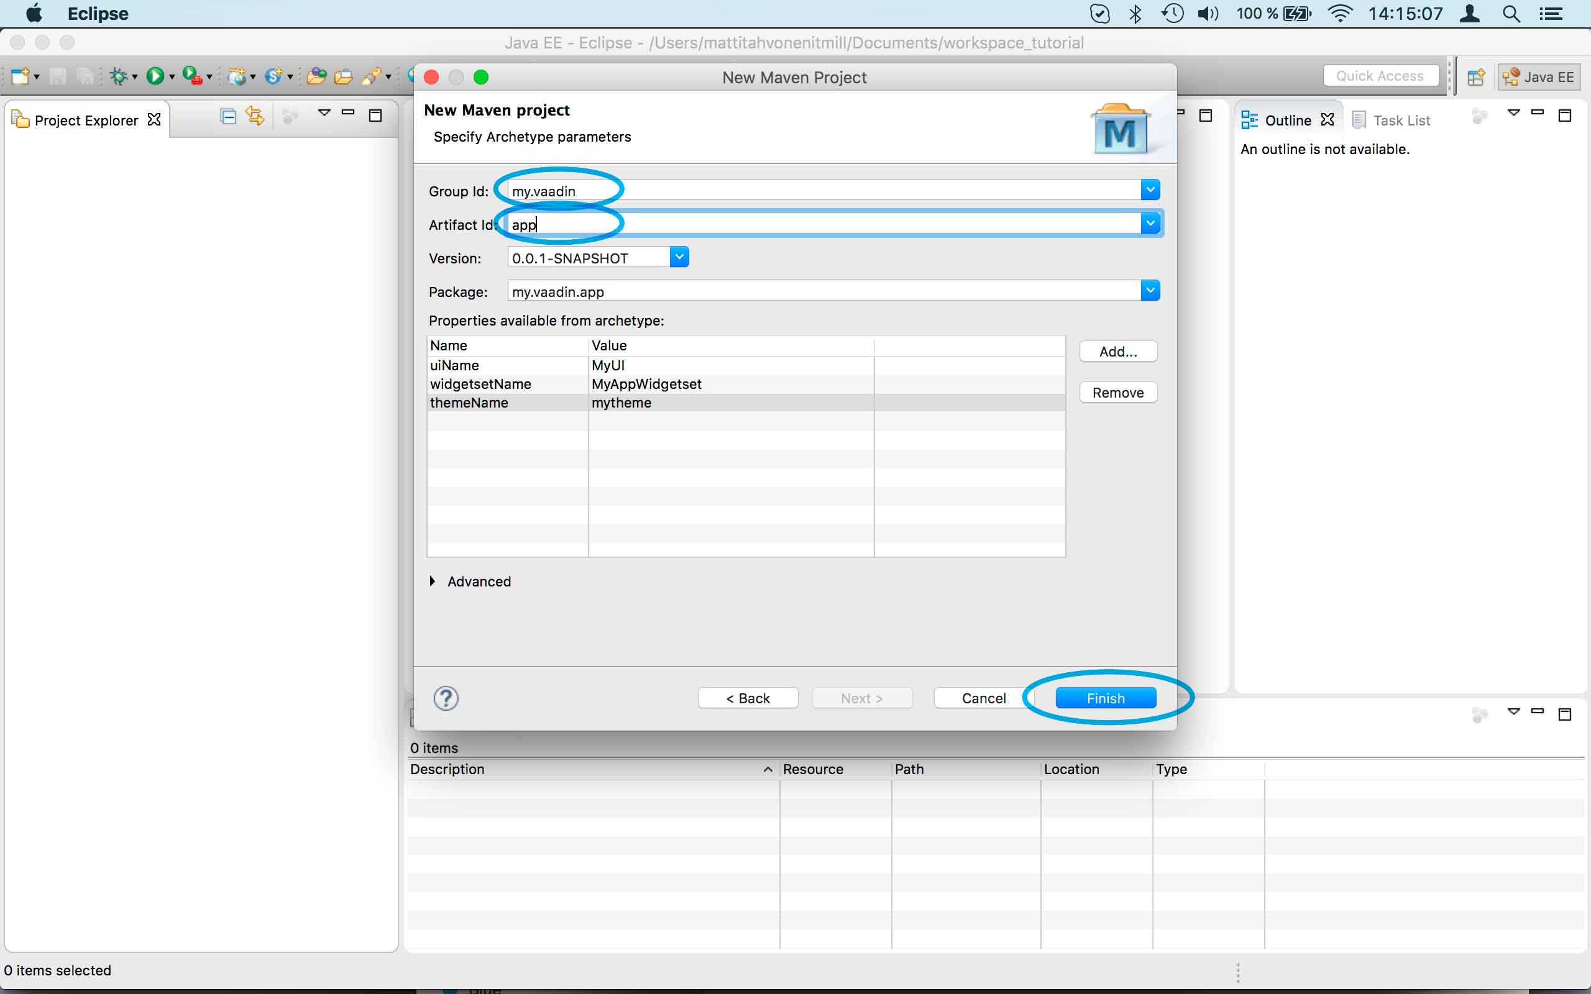This screenshot has height=994, width=1591.
Task: Click the Location column header
Action: click(1096, 769)
